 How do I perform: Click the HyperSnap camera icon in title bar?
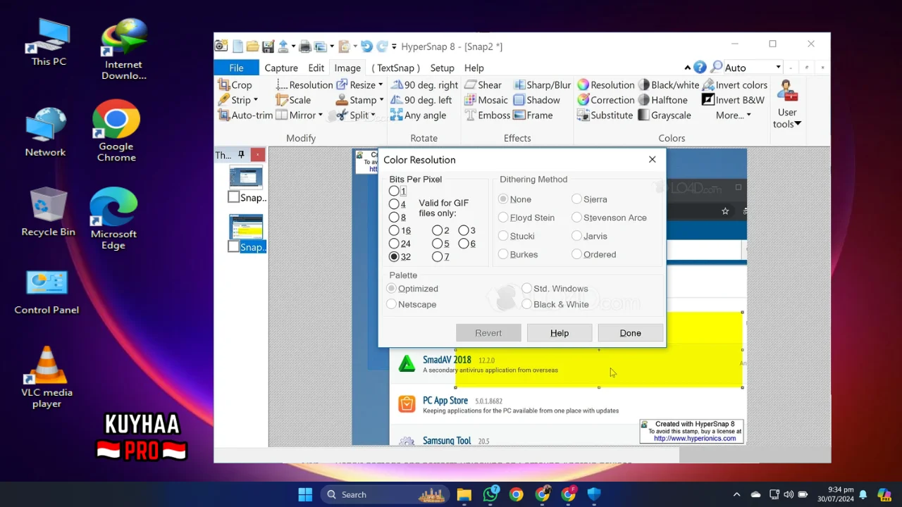(221, 46)
